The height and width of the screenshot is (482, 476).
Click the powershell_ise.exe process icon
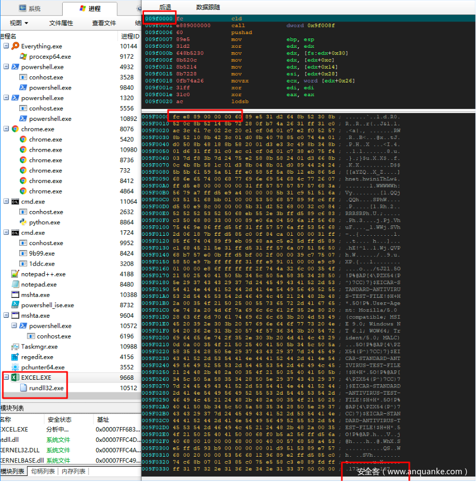[15, 305]
